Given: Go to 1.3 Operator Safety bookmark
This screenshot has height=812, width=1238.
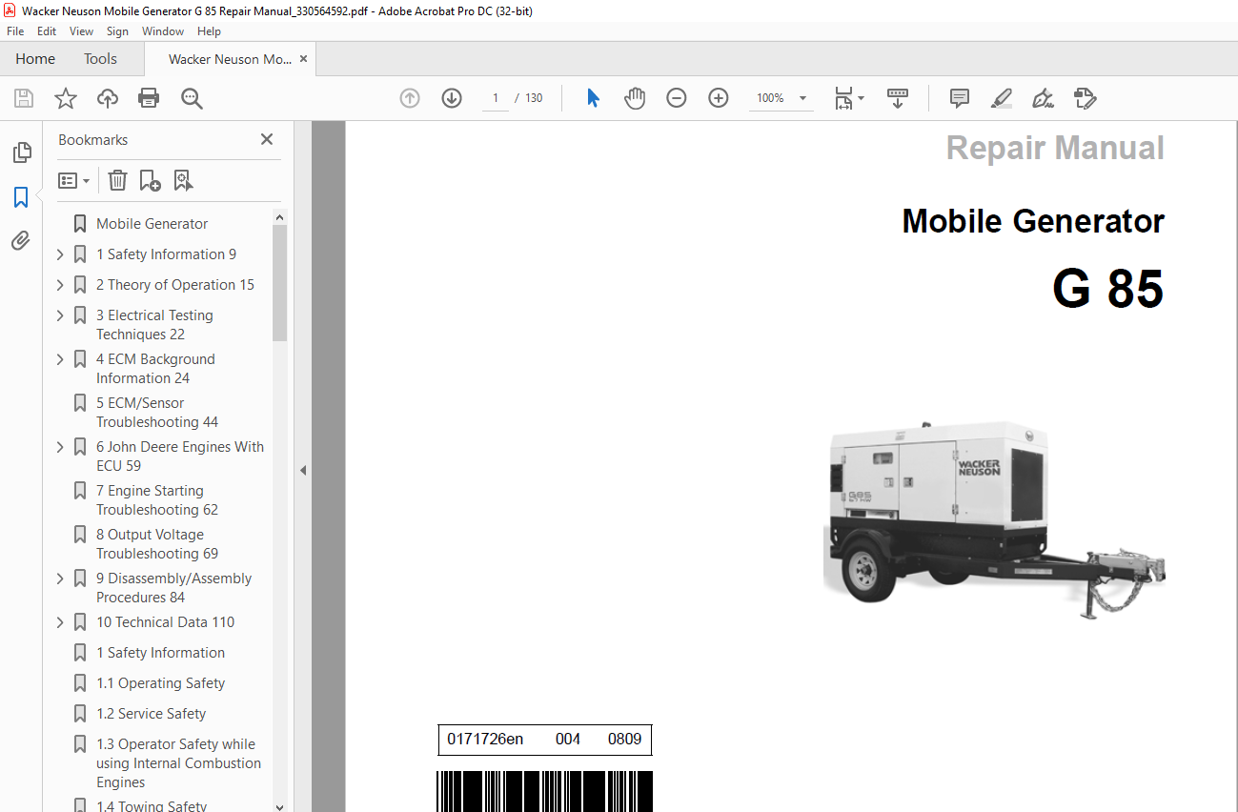Looking at the screenshot, I should coord(178,763).
